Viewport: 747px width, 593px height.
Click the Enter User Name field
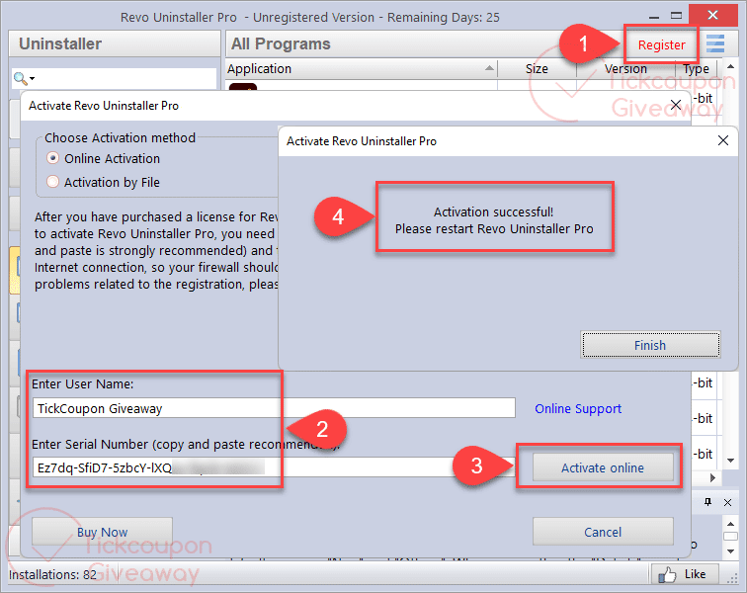tap(274, 408)
